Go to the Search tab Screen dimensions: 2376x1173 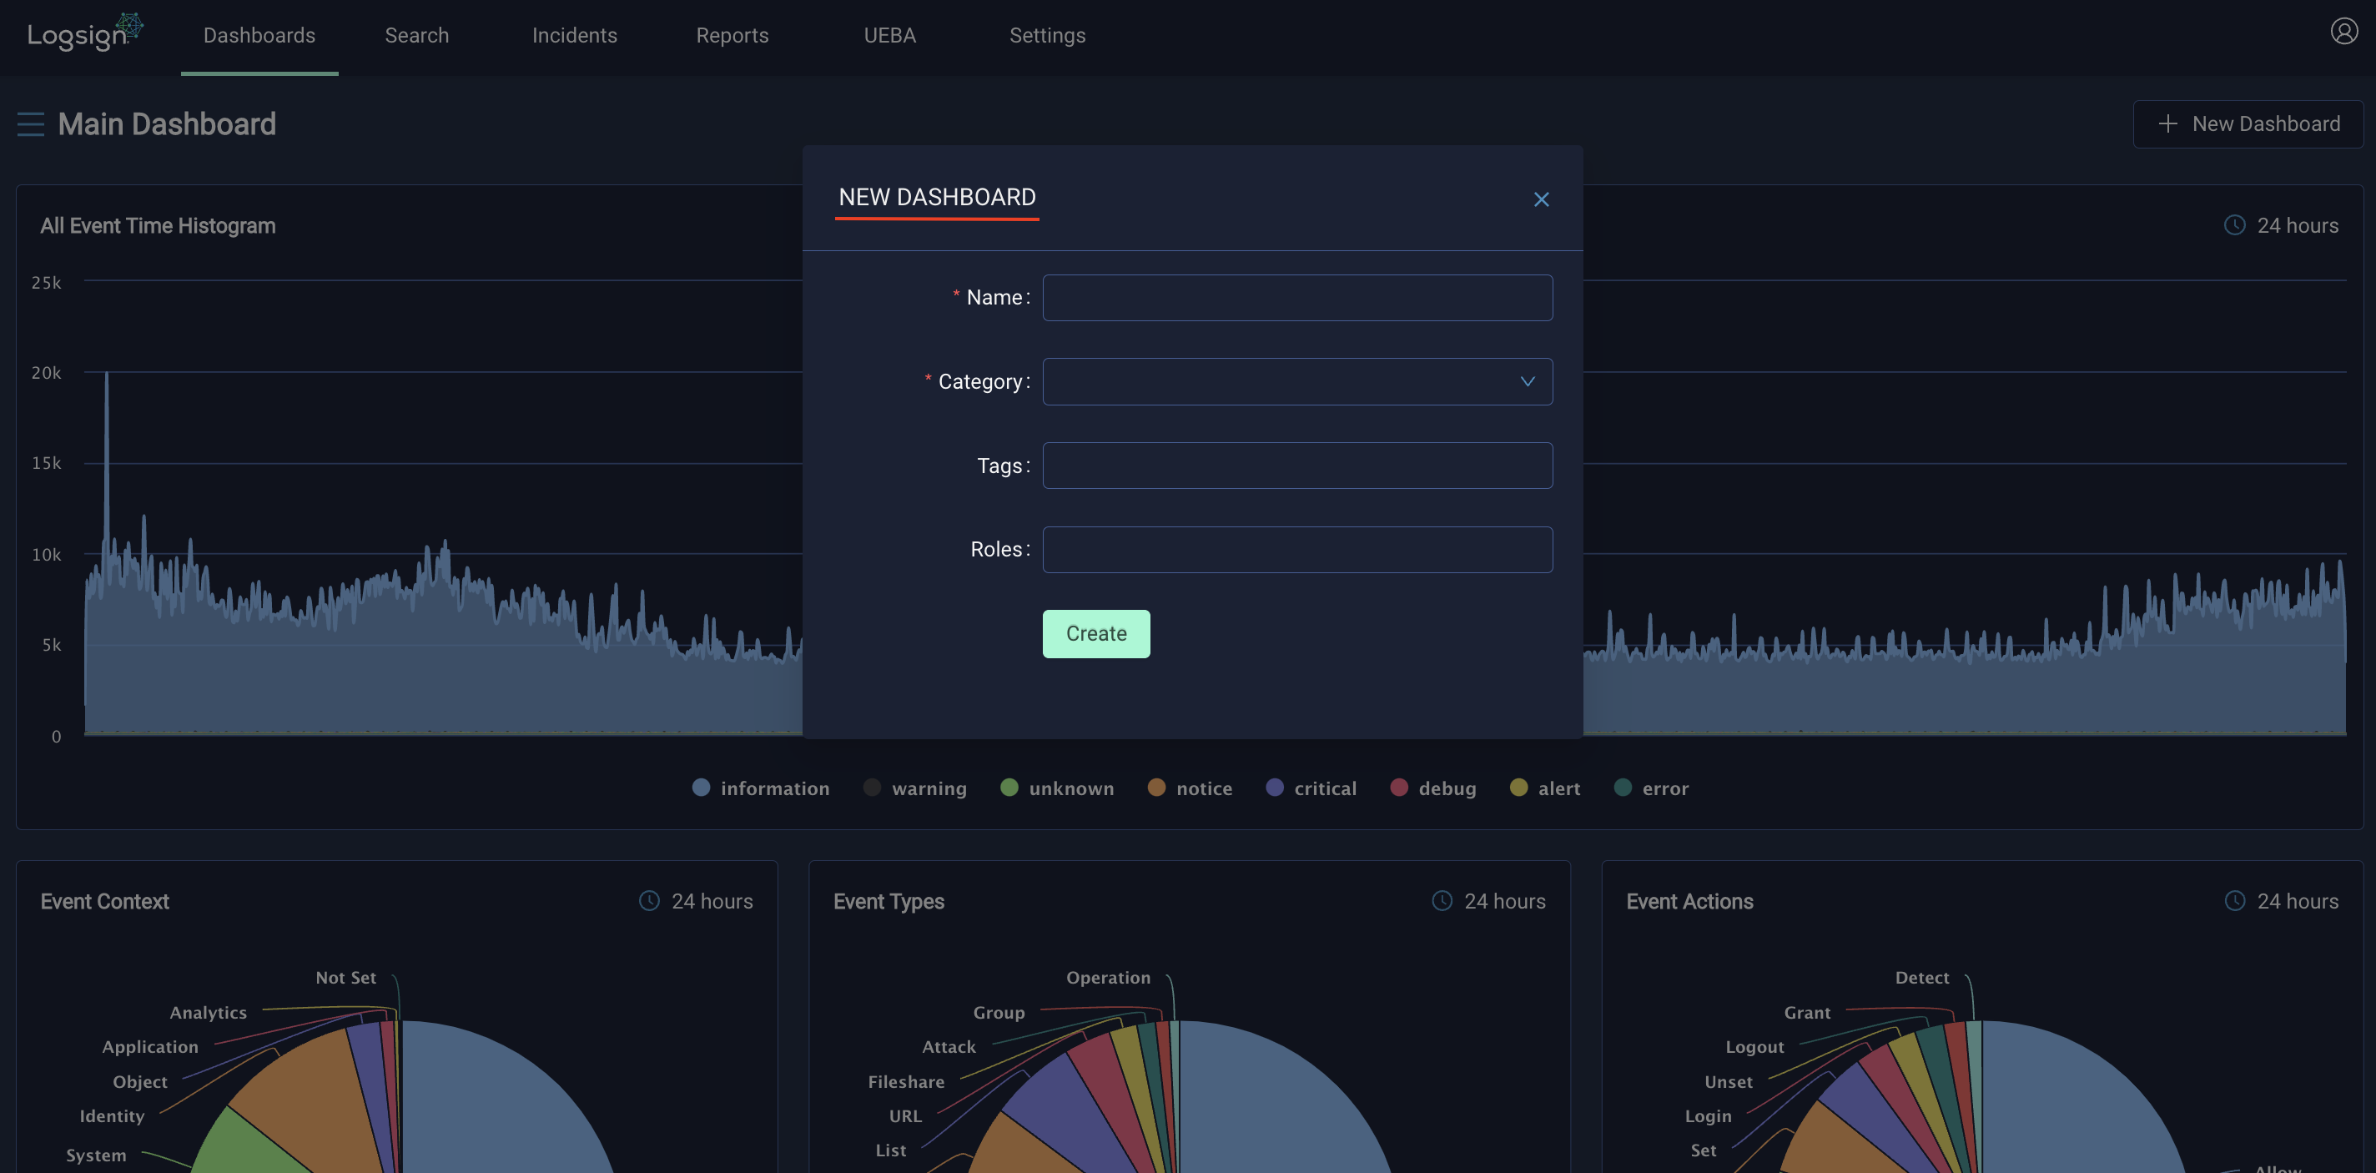click(x=417, y=35)
